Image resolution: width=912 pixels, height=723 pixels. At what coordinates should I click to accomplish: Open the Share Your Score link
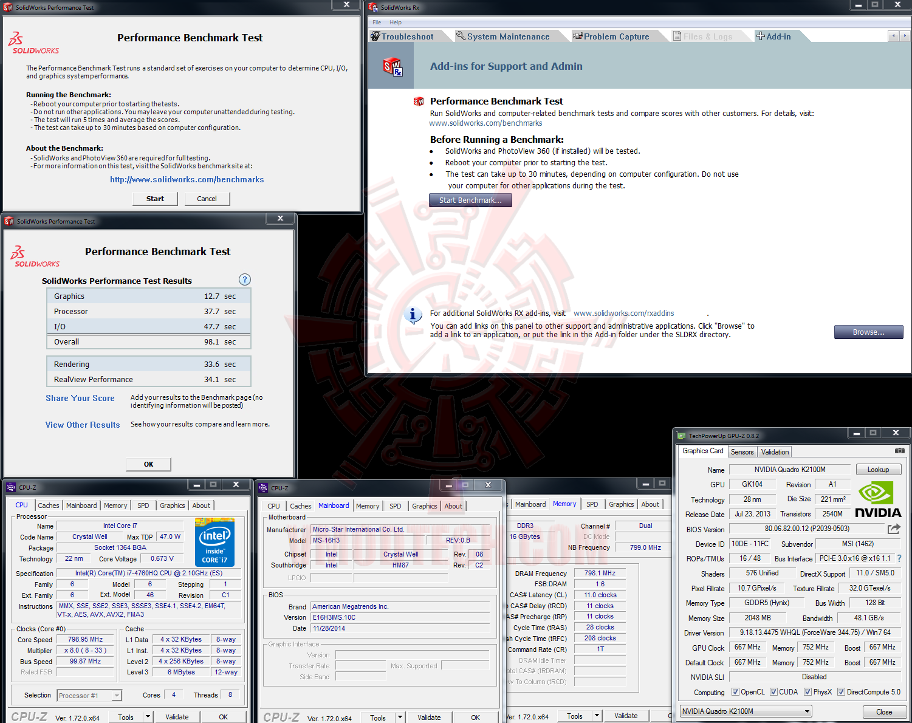point(80,398)
